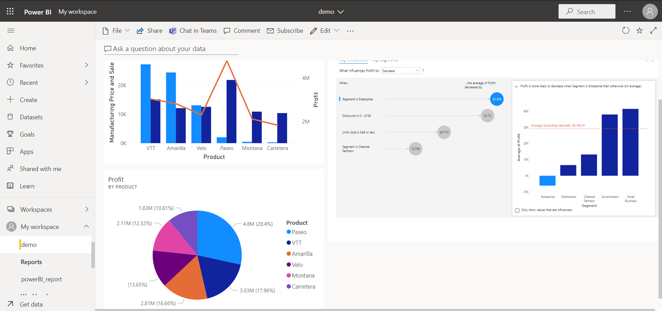662x311 pixels.
Task: Click Chat in Teams button
Action: [193, 31]
